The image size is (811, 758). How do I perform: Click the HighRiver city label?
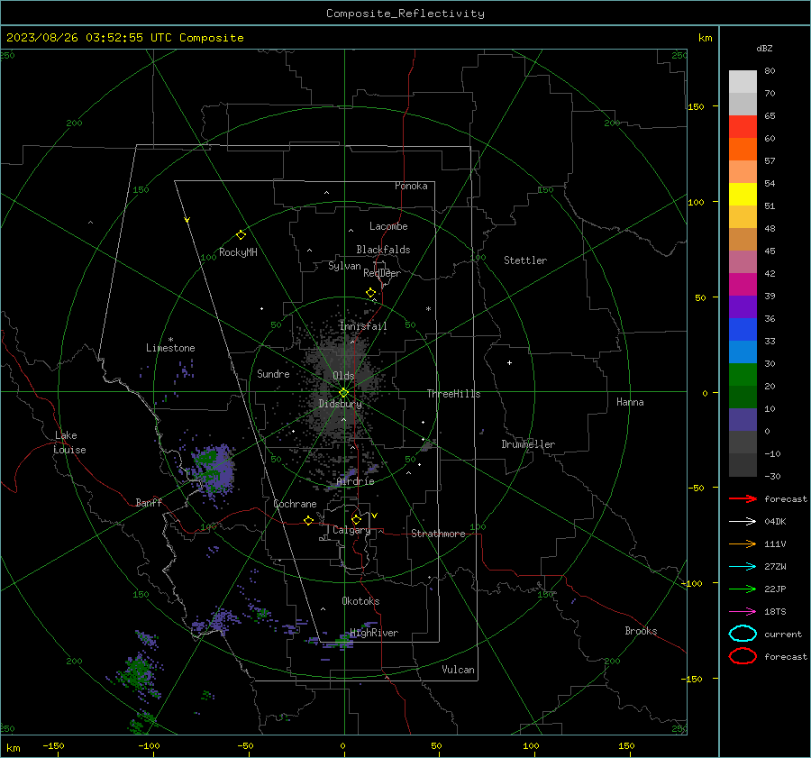pyautogui.click(x=374, y=633)
